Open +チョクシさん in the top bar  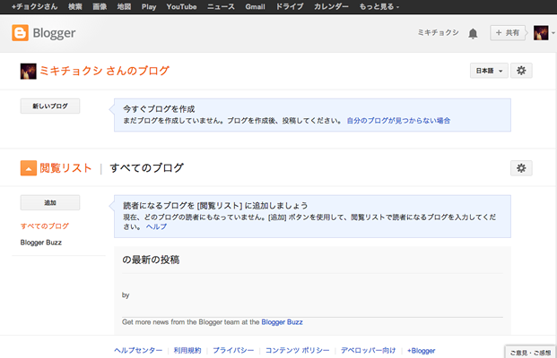pos(34,7)
